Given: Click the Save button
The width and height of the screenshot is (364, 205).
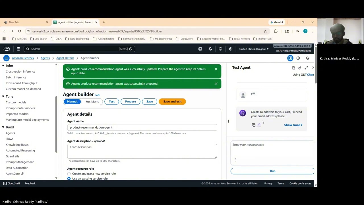Looking at the screenshot, I should pos(150,102).
